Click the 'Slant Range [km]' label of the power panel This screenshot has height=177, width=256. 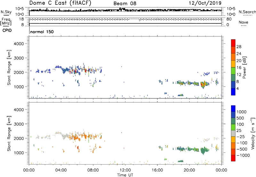pyautogui.click(x=9, y=67)
